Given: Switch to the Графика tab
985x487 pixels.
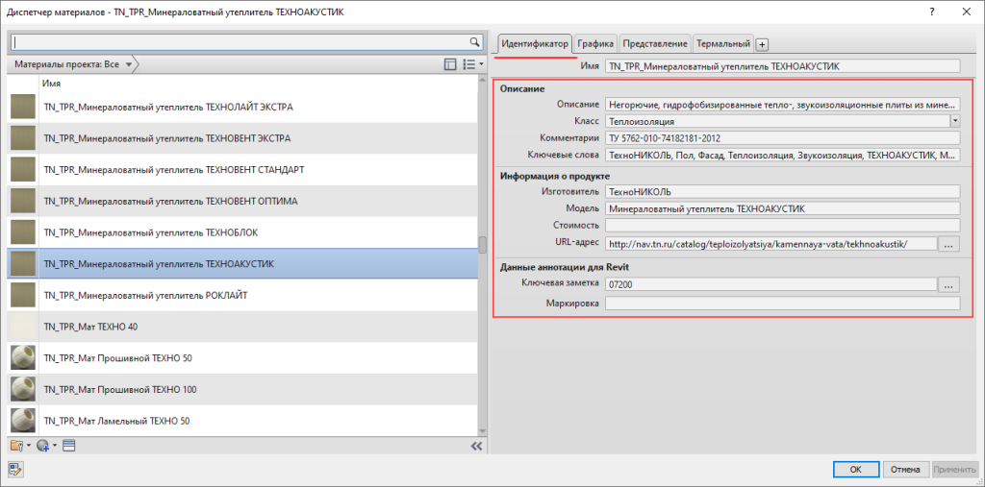Looking at the screenshot, I should 595,44.
